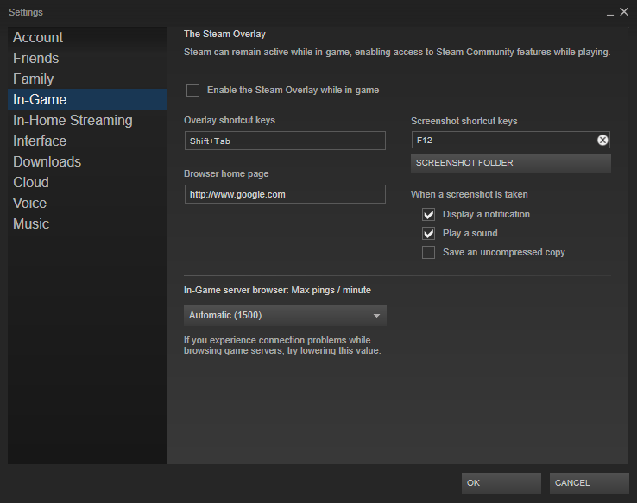Viewport: 637px width, 503px height.
Task: Click 'Browser home page' label
Action: pos(226,173)
